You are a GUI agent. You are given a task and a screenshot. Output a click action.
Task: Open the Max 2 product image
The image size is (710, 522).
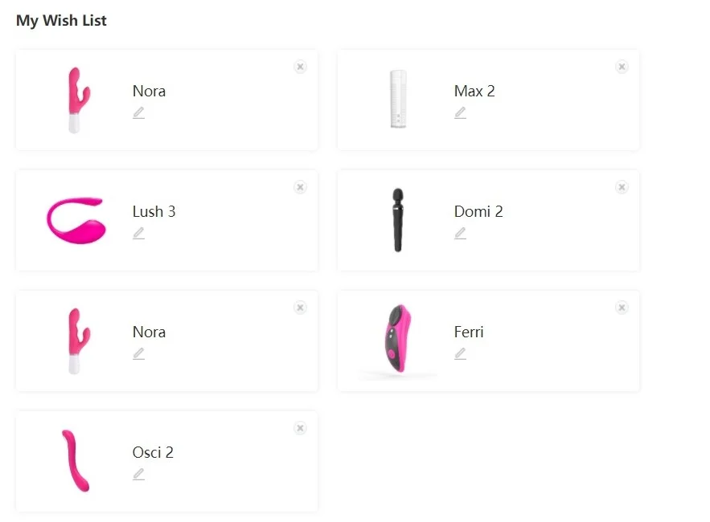point(397,100)
